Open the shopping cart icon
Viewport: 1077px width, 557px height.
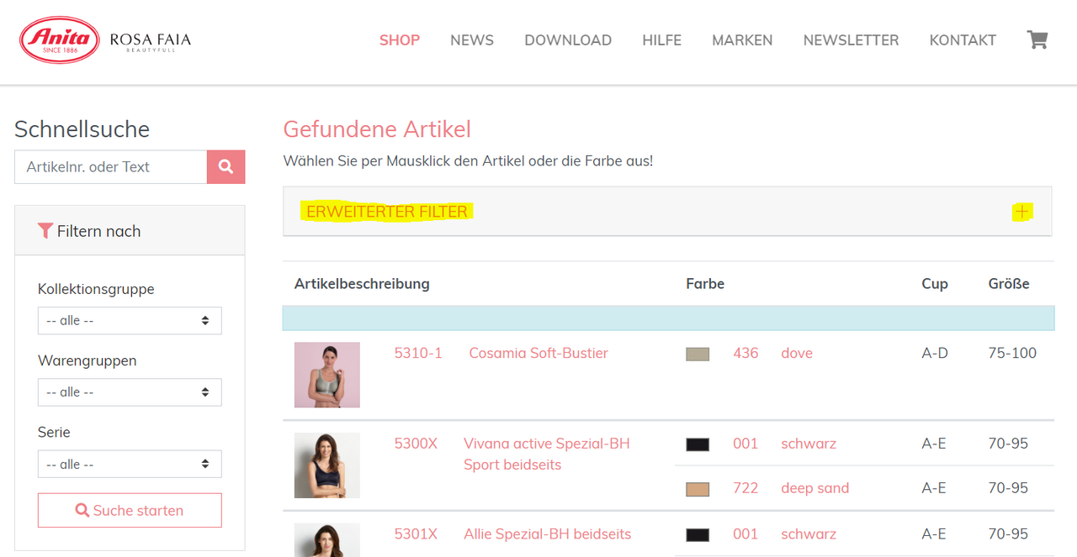1037,40
